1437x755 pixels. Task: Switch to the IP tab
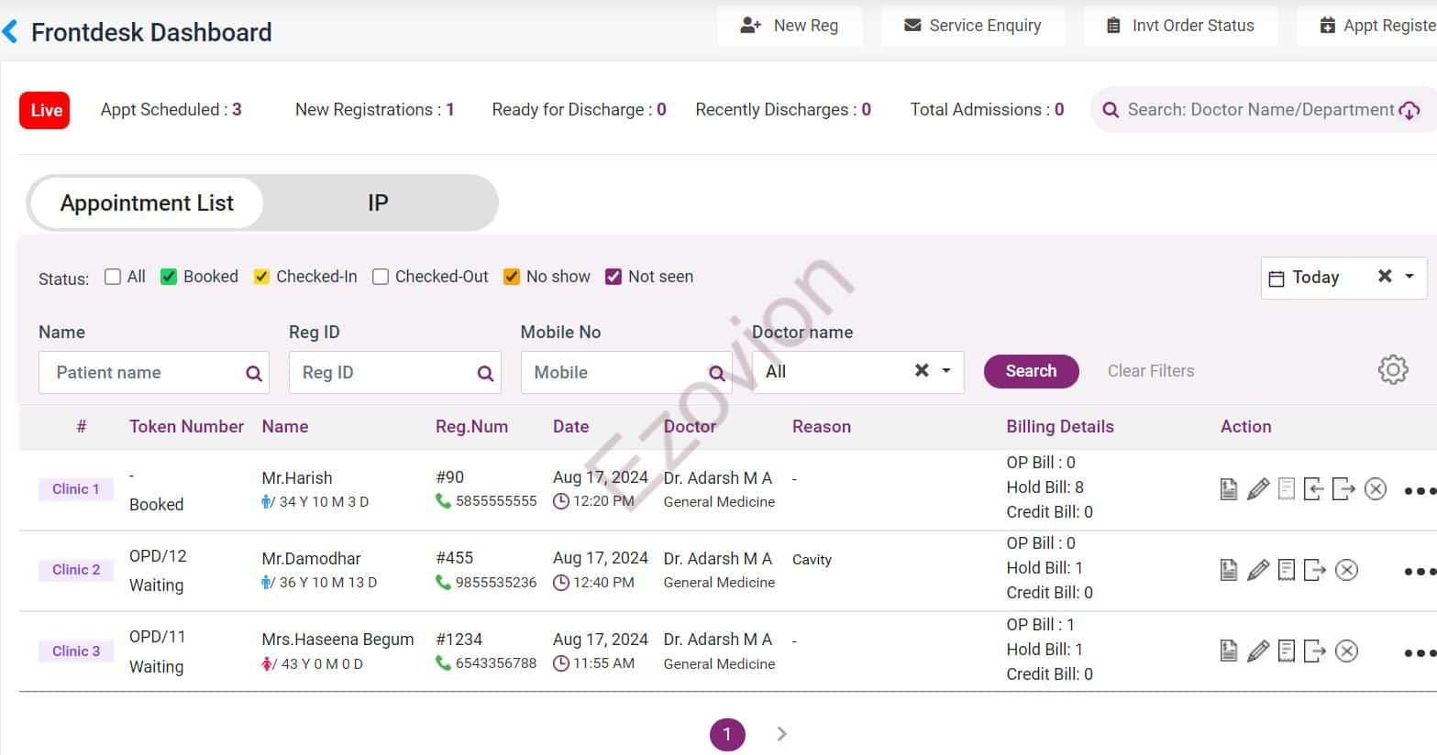pos(378,203)
